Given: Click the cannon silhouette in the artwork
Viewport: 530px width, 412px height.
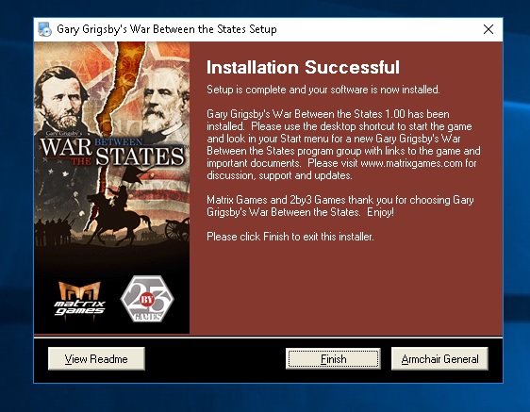Looking at the screenshot, I should (176, 229).
